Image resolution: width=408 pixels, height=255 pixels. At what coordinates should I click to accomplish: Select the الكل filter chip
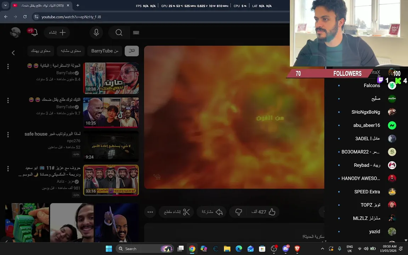(x=132, y=51)
